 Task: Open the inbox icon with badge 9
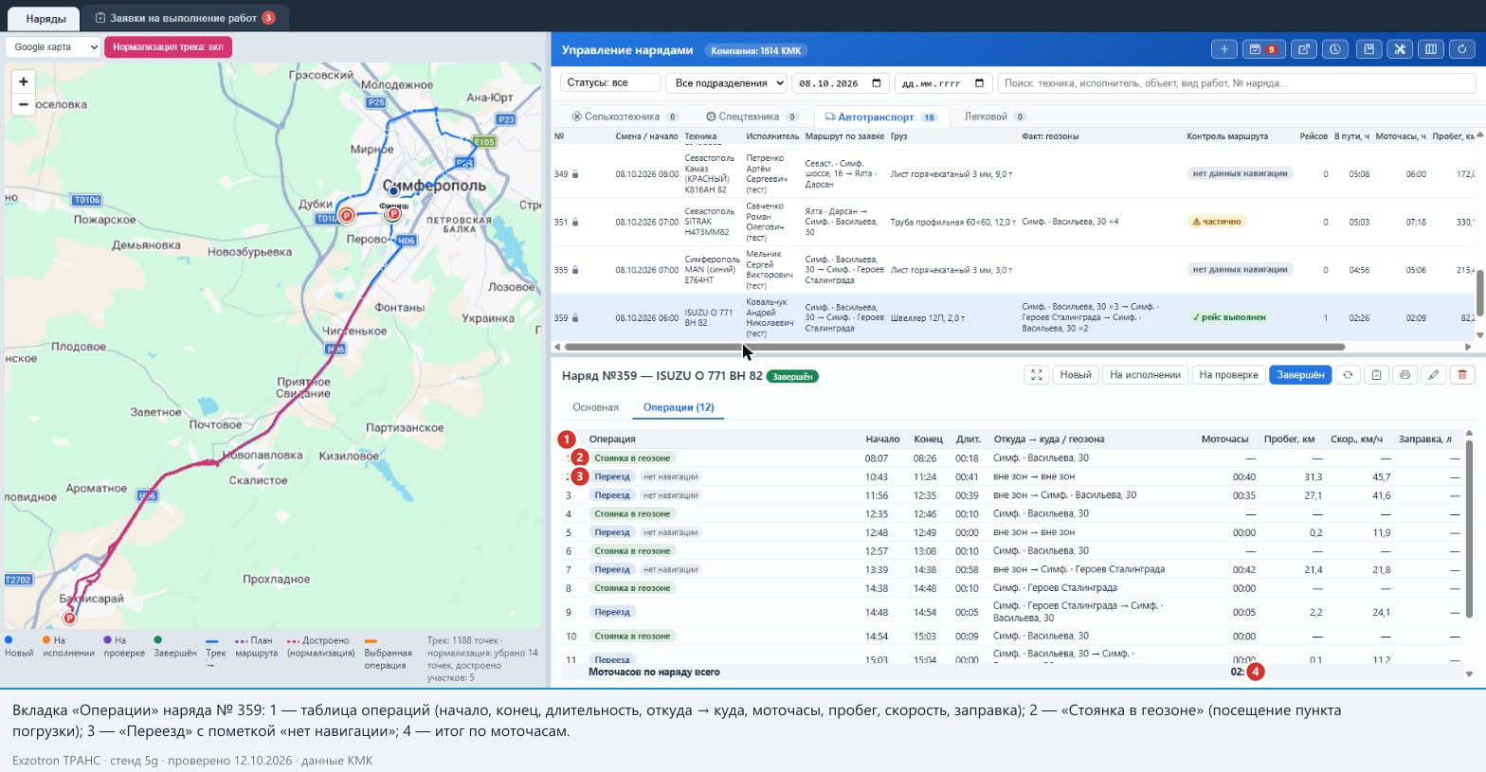(x=1262, y=49)
